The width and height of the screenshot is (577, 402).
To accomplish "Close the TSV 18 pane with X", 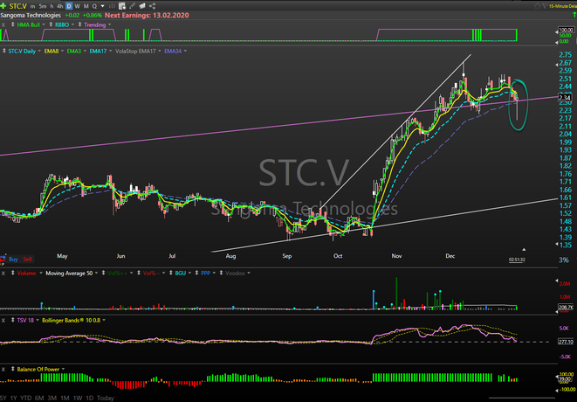I will (3, 320).
